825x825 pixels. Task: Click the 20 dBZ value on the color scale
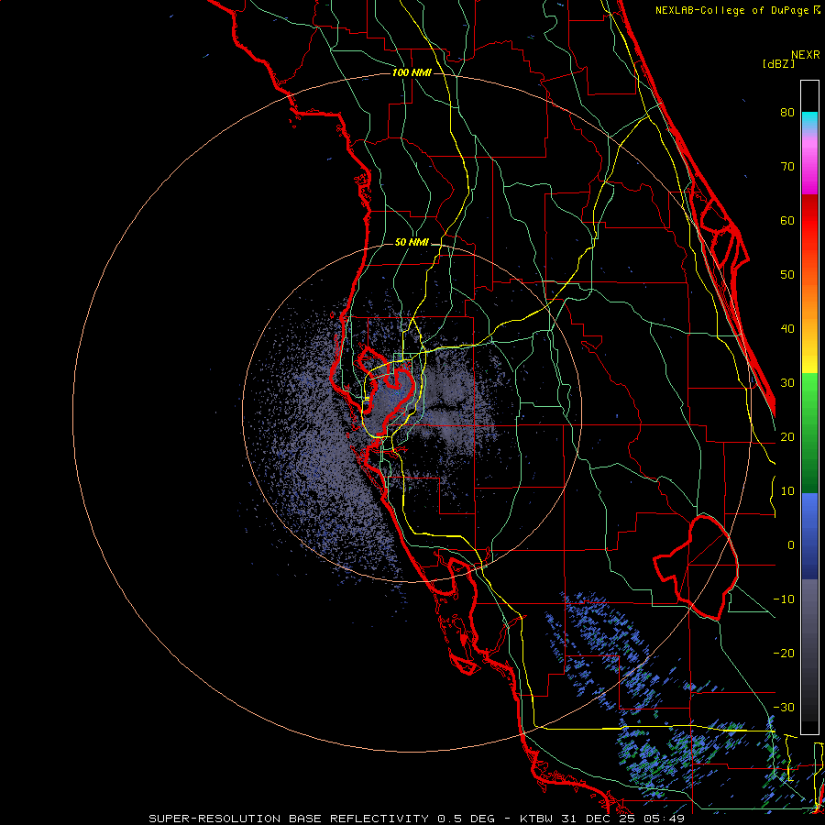point(787,436)
